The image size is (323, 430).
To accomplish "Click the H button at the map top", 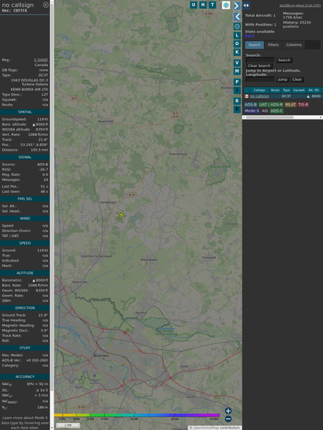I will pos(203,5).
